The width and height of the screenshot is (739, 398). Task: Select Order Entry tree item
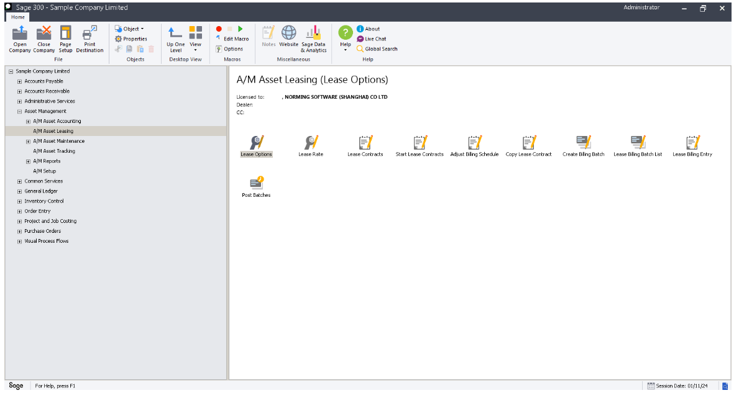coord(37,211)
